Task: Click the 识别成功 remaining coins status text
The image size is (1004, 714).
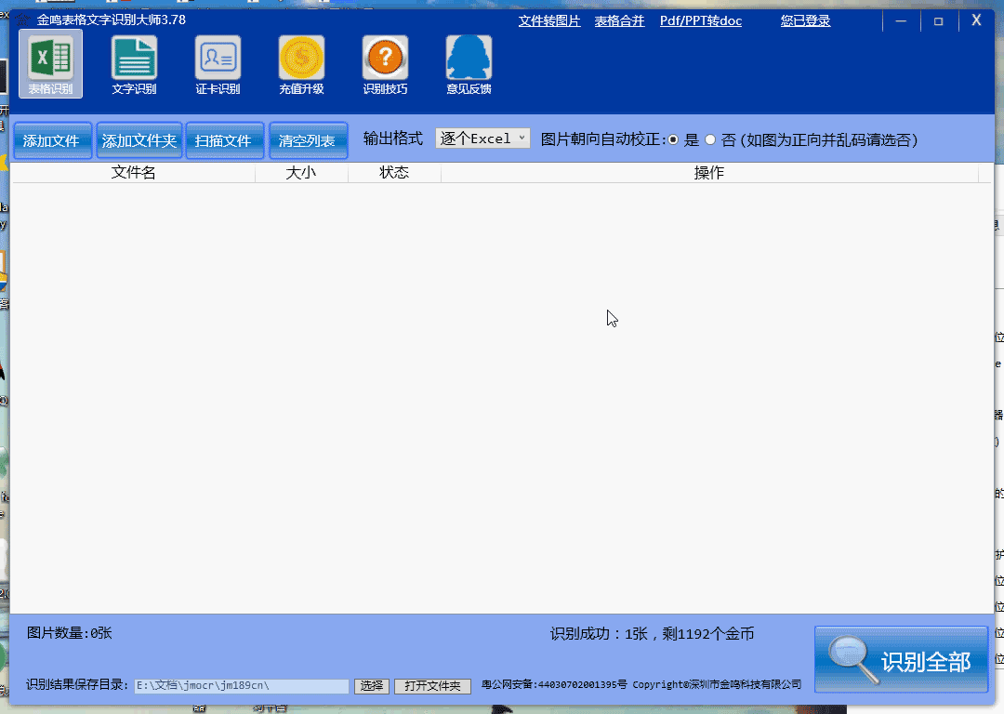Action: pyautogui.click(x=652, y=634)
